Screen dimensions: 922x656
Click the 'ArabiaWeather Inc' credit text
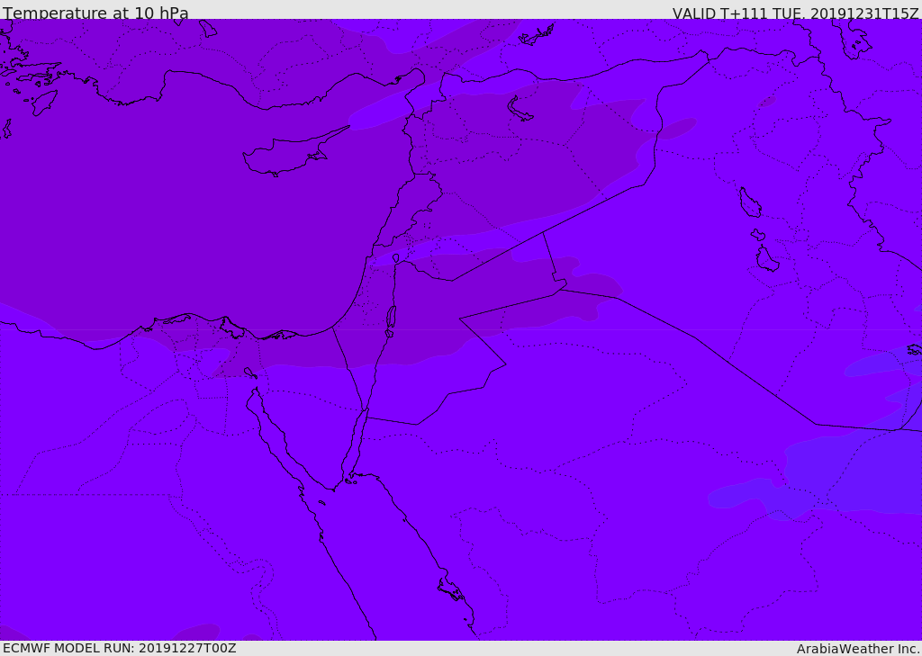tap(857, 649)
